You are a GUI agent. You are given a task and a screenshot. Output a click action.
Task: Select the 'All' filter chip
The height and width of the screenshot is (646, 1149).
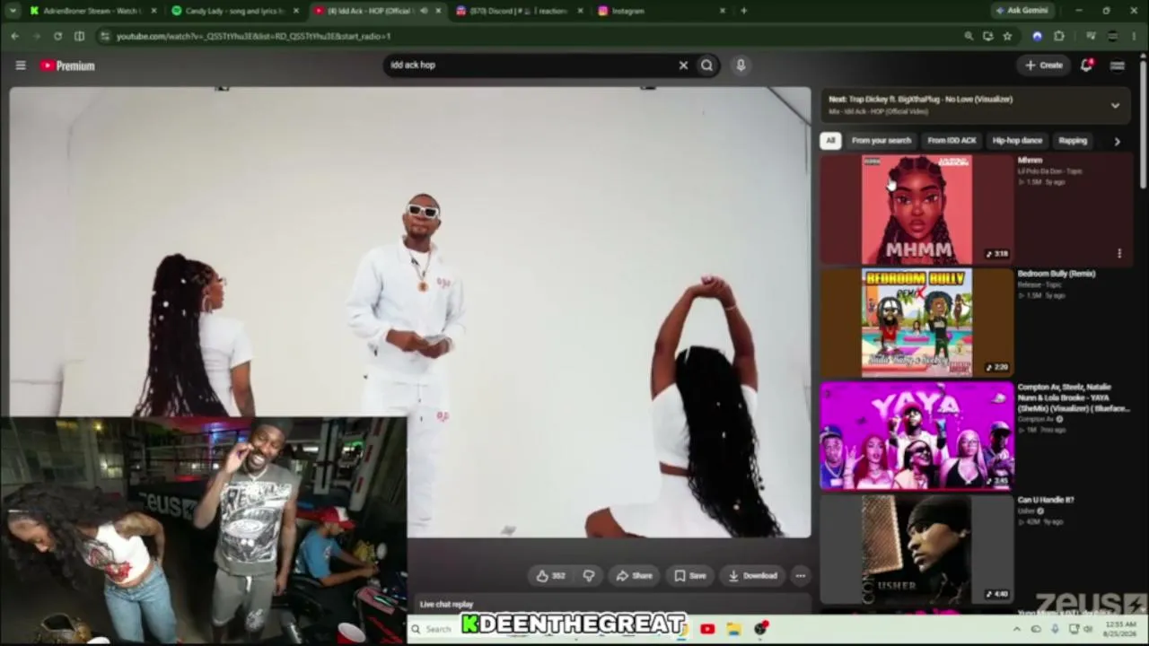(830, 140)
